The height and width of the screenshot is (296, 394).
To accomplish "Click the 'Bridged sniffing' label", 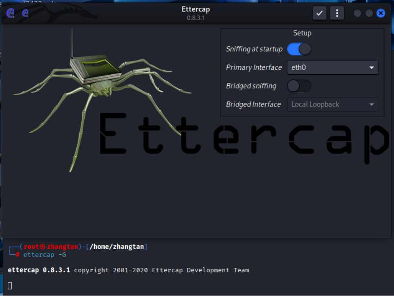I will (251, 86).
